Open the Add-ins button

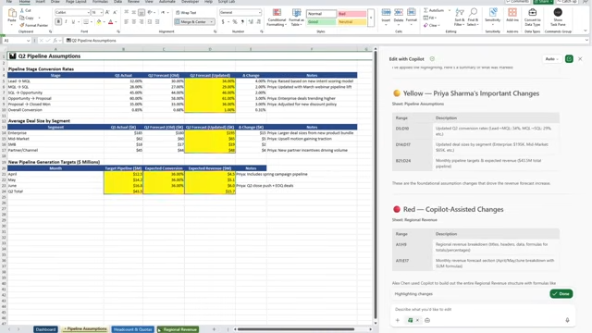pos(512,16)
